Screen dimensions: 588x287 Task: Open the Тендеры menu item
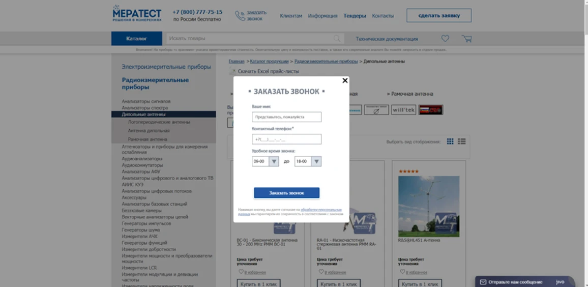(355, 16)
